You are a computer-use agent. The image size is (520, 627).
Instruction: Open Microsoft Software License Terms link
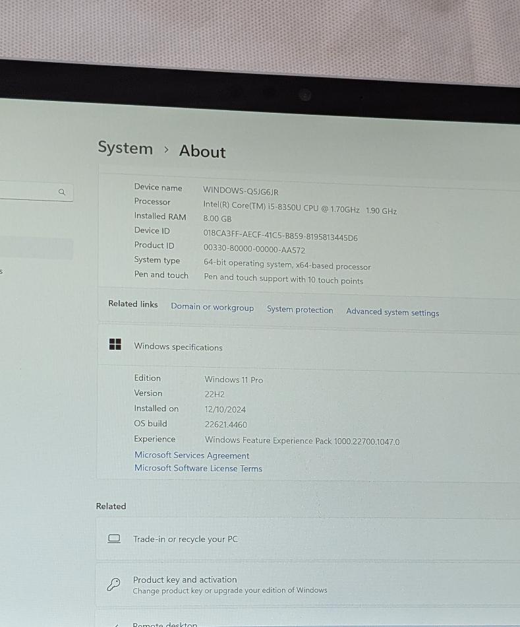click(198, 468)
